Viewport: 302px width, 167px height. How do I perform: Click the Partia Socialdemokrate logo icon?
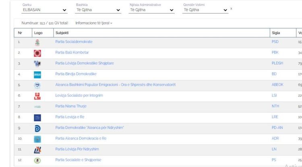(37, 42)
